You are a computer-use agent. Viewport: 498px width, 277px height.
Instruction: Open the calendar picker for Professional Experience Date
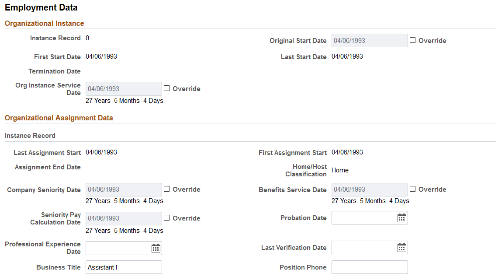[x=156, y=248]
